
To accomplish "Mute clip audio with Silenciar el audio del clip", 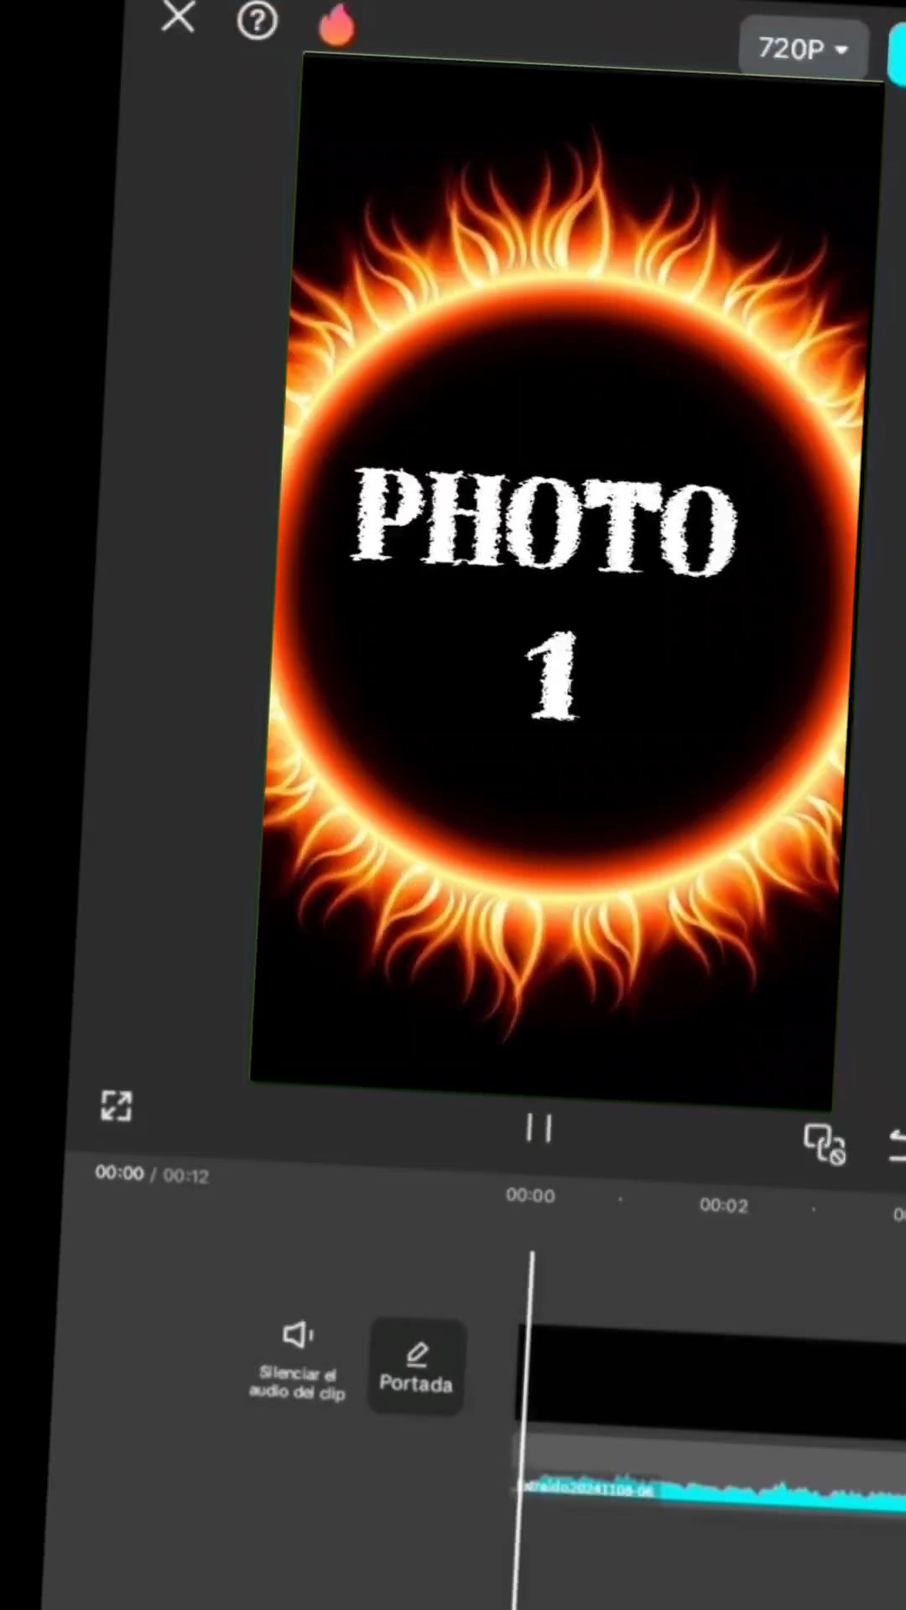I will pyautogui.click(x=298, y=1360).
